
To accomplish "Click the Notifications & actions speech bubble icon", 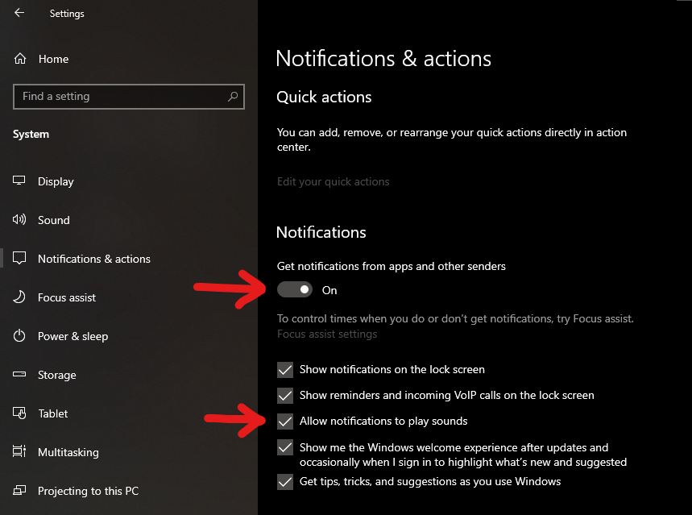I will (19, 258).
